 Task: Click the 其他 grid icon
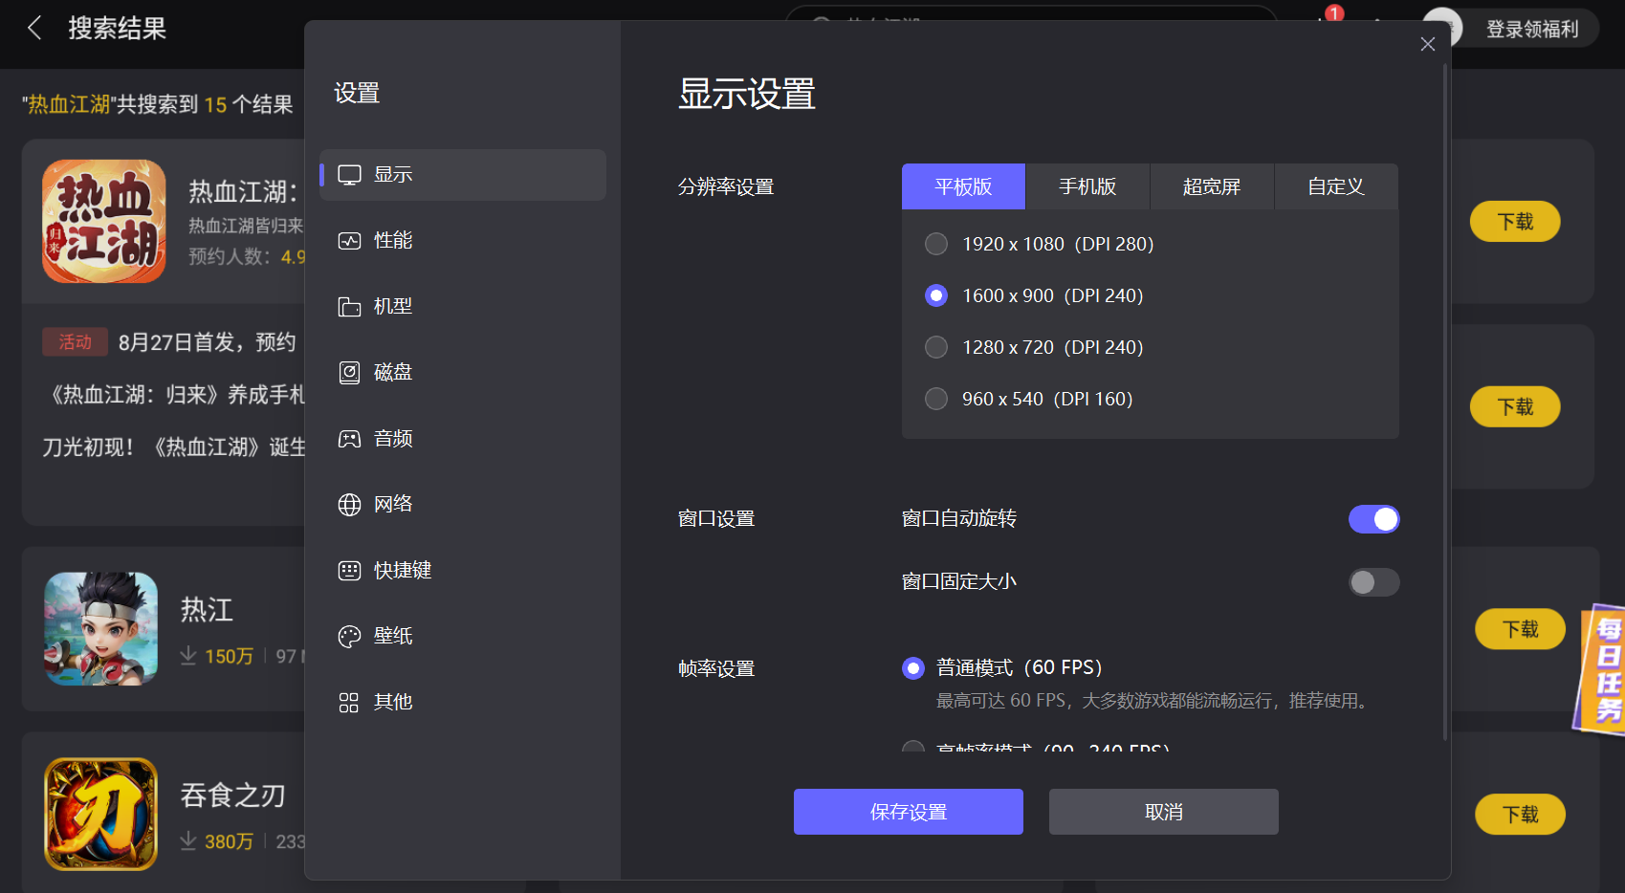coord(349,703)
